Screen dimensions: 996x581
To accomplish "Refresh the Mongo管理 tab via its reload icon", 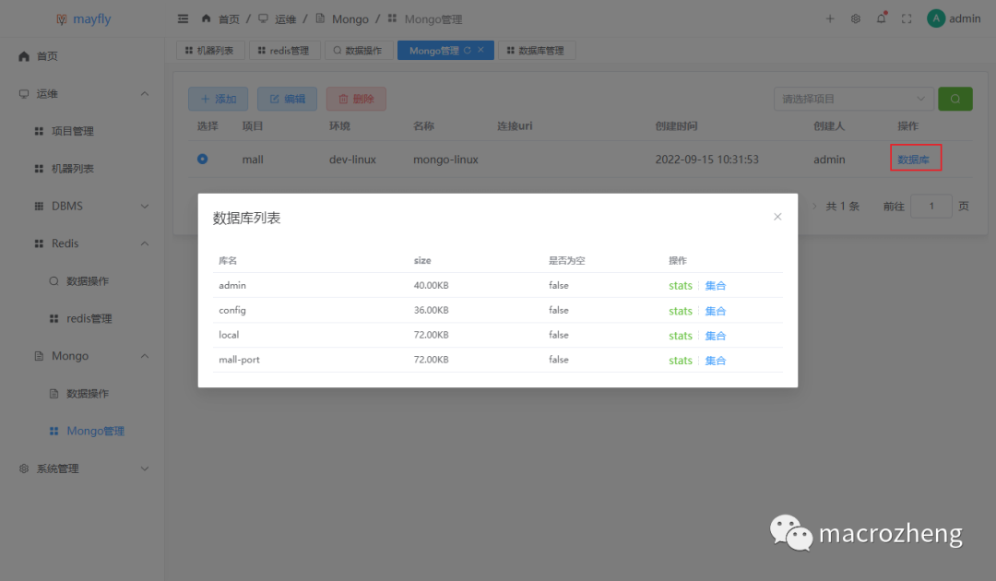I will (x=466, y=51).
